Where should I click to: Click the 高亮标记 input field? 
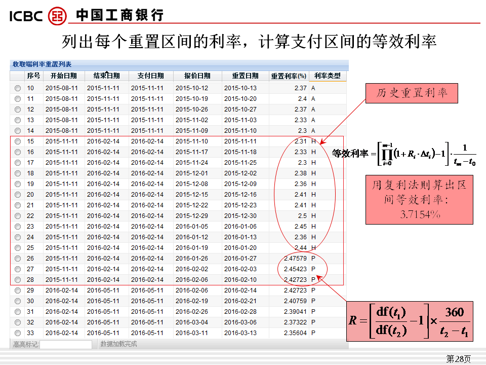coord(66,344)
